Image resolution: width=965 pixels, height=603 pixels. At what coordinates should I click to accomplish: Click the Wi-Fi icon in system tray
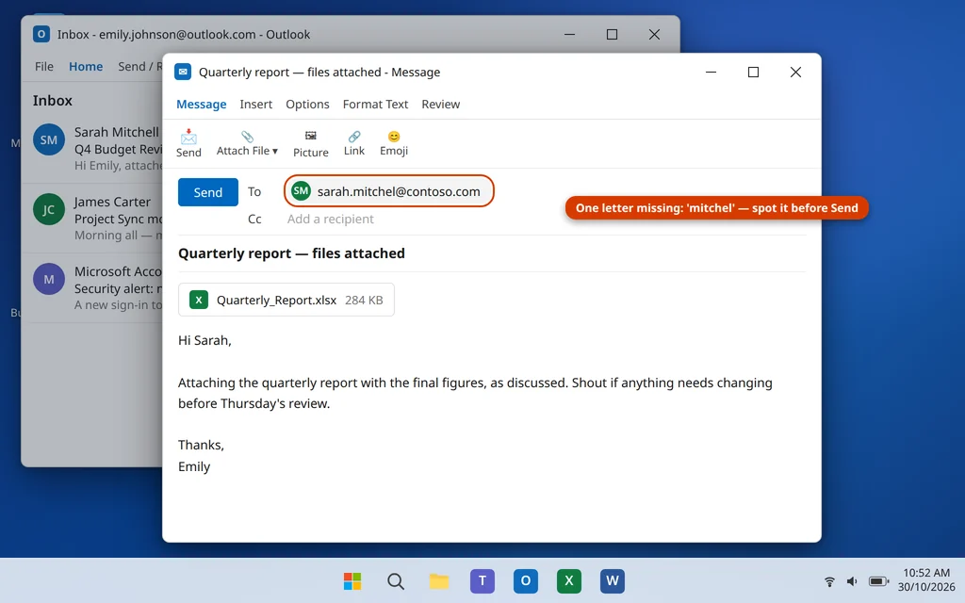click(829, 580)
